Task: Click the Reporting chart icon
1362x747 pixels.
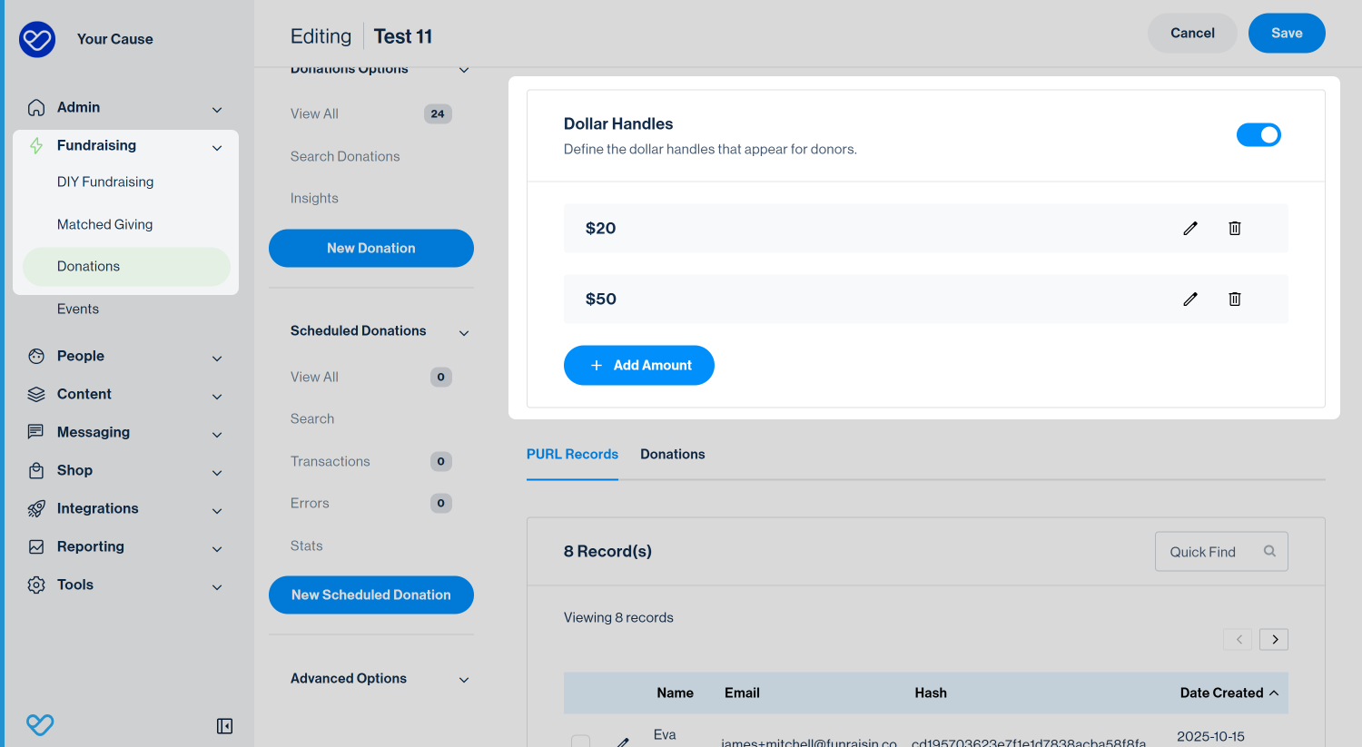Action: (x=36, y=546)
